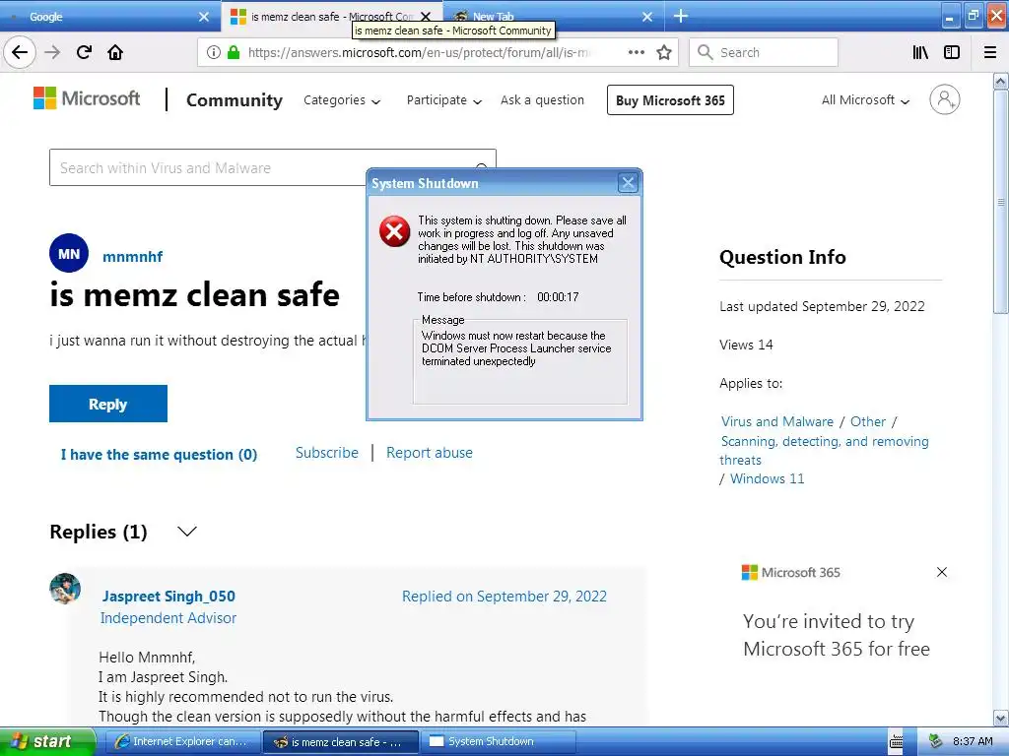Click the keyboard icon in the taskbar
The height and width of the screenshot is (756, 1009).
point(896,742)
